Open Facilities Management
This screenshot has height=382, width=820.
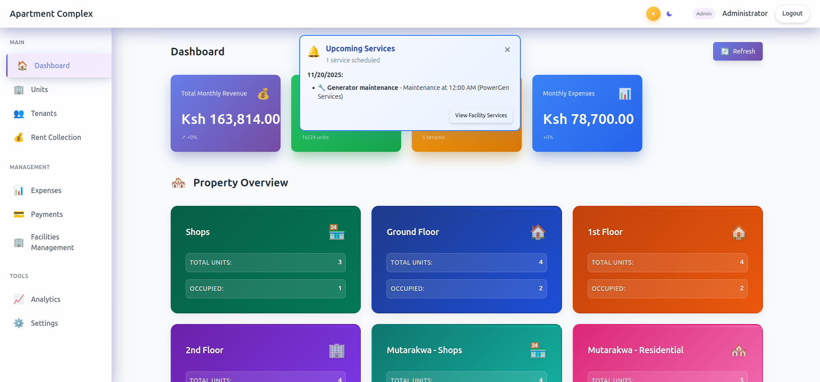[59, 242]
